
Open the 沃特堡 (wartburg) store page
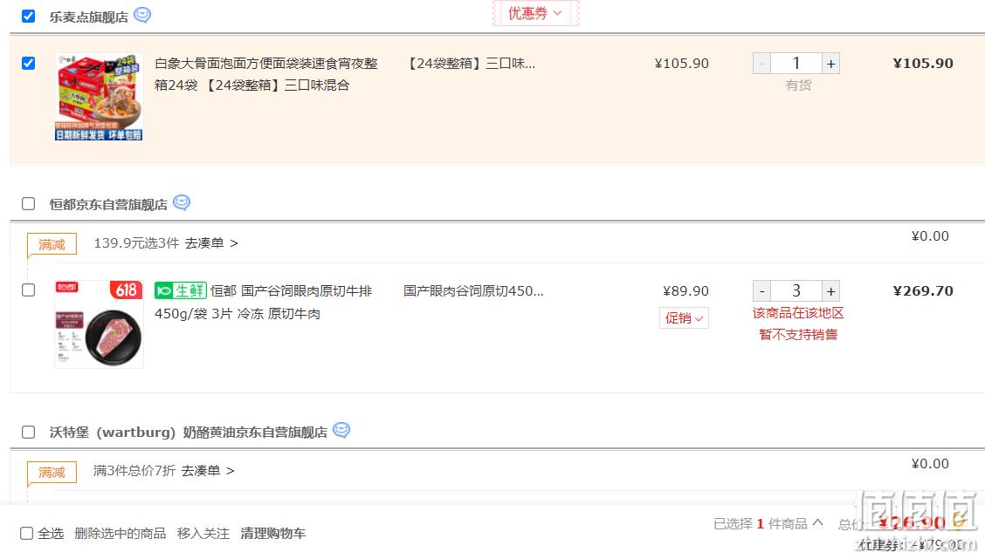(x=188, y=433)
